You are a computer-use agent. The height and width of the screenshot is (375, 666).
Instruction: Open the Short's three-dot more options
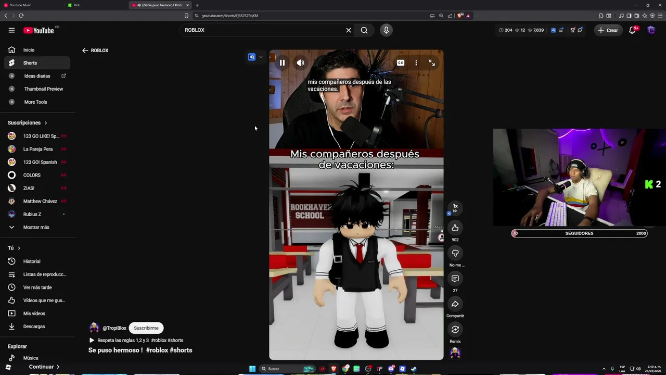[416, 63]
